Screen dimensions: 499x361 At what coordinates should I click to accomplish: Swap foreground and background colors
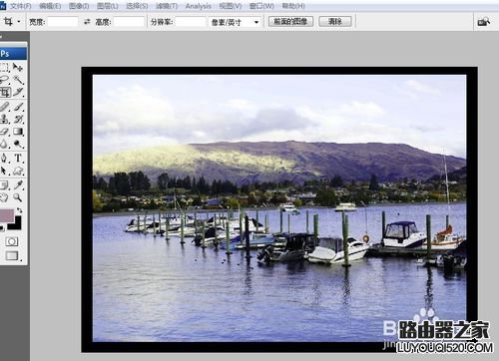20,210
